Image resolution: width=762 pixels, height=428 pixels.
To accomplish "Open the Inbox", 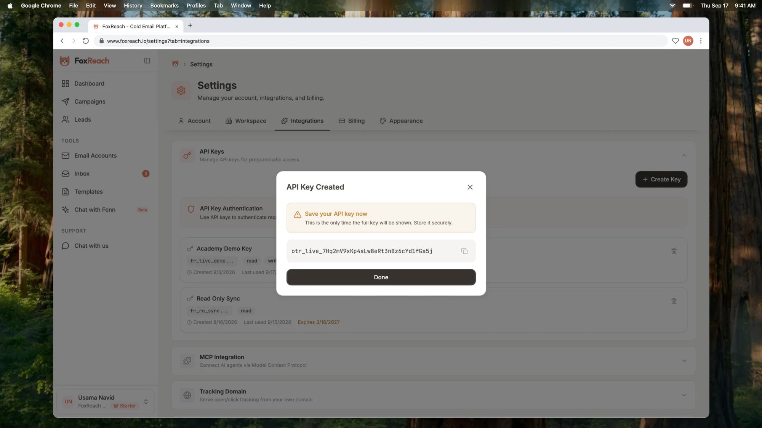I will click(105, 174).
